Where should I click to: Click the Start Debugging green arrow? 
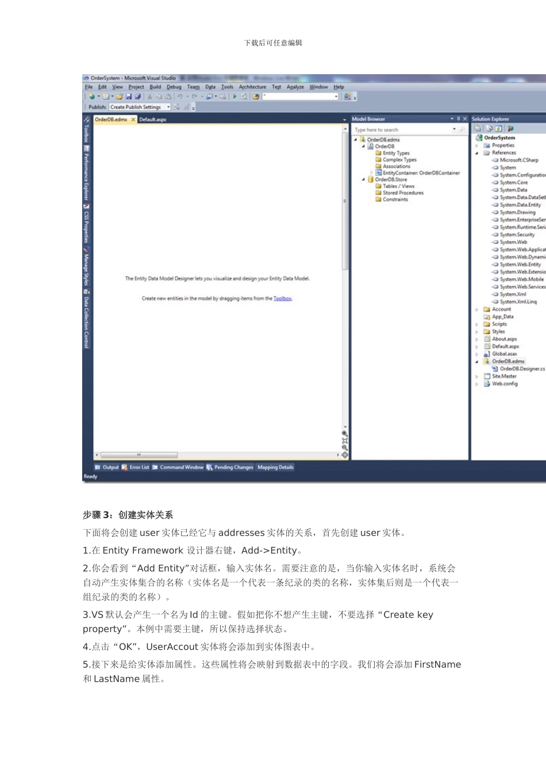(234, 97)
